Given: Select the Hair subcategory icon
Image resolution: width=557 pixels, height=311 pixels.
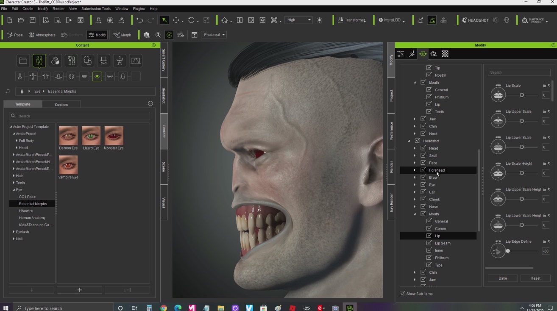Looking at the screenshot, I should coord(71,77).
